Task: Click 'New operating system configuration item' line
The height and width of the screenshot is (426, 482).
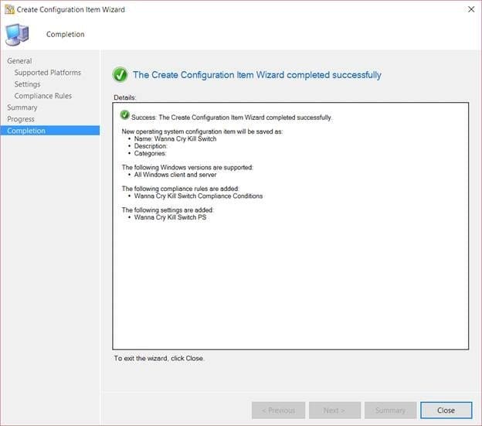Action: (x=202, y=131)
